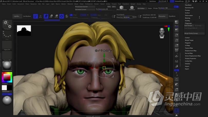Click the See-through slider in title bar
This screenshot has height=117, width=208.
pos(163,1)
